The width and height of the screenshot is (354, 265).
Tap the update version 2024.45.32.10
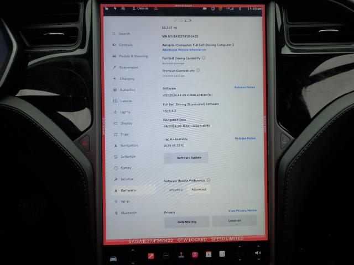174,145
